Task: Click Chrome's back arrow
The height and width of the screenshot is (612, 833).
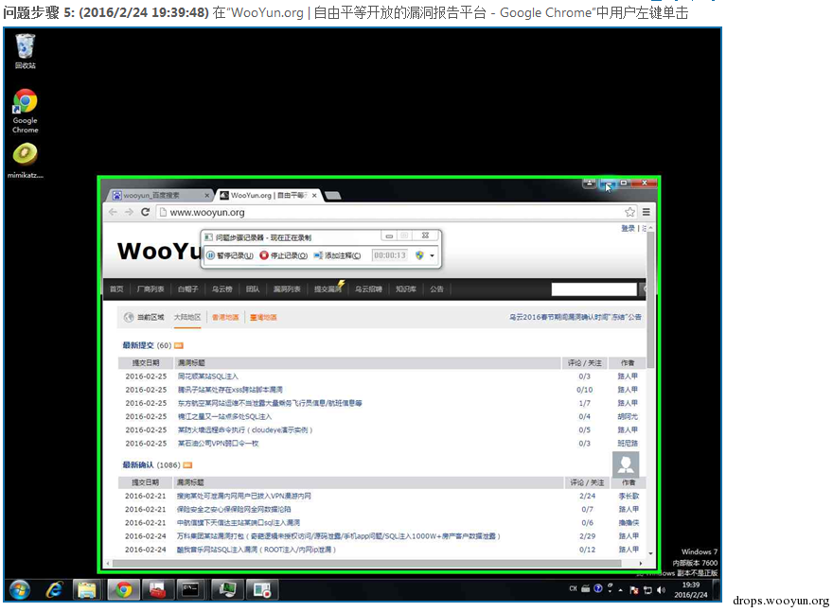Action: pos(113,212)
